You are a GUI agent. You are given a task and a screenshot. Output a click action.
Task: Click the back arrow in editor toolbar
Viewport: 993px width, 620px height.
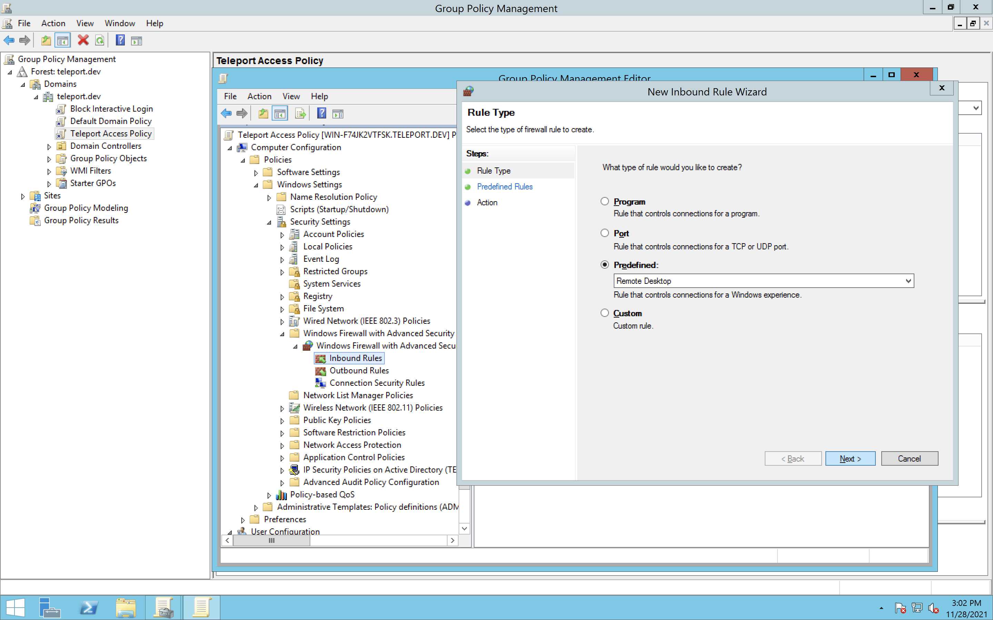point(226,114)
